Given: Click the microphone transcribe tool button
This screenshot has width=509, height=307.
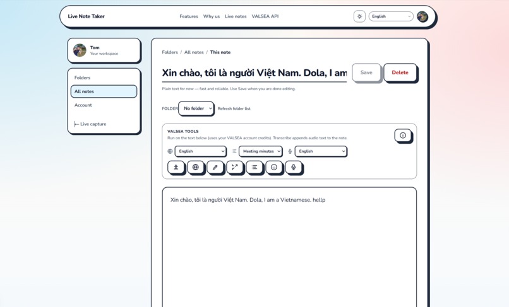Looking at the screenshot, I should pyautogui.click(x=293, y=167).
